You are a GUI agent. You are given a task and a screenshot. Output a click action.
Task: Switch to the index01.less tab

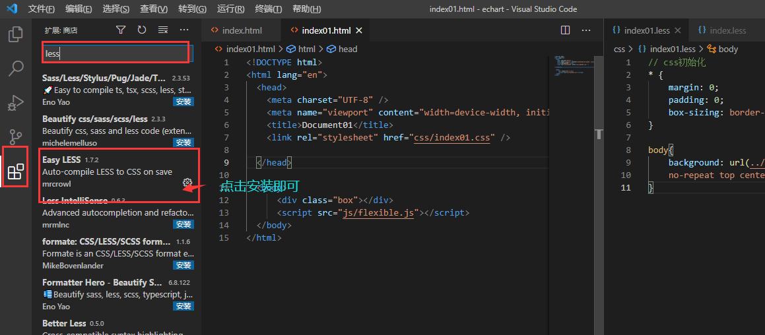646,30
